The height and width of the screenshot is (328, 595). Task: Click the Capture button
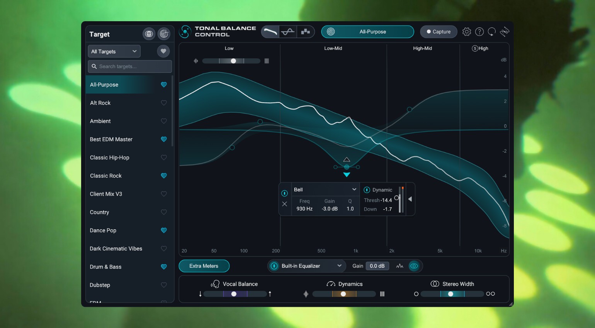click(x=439, y=32)
